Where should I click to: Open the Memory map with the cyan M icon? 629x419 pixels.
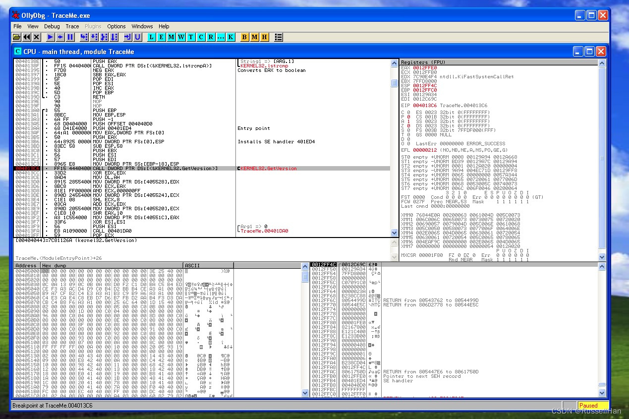point(172,37)
